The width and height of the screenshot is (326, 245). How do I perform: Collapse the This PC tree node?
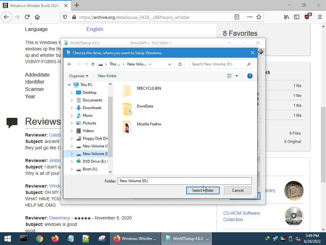69,85
